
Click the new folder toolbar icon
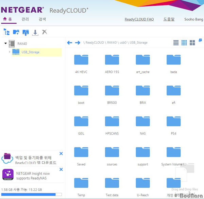pyautogui.click(x=16, y=32)
